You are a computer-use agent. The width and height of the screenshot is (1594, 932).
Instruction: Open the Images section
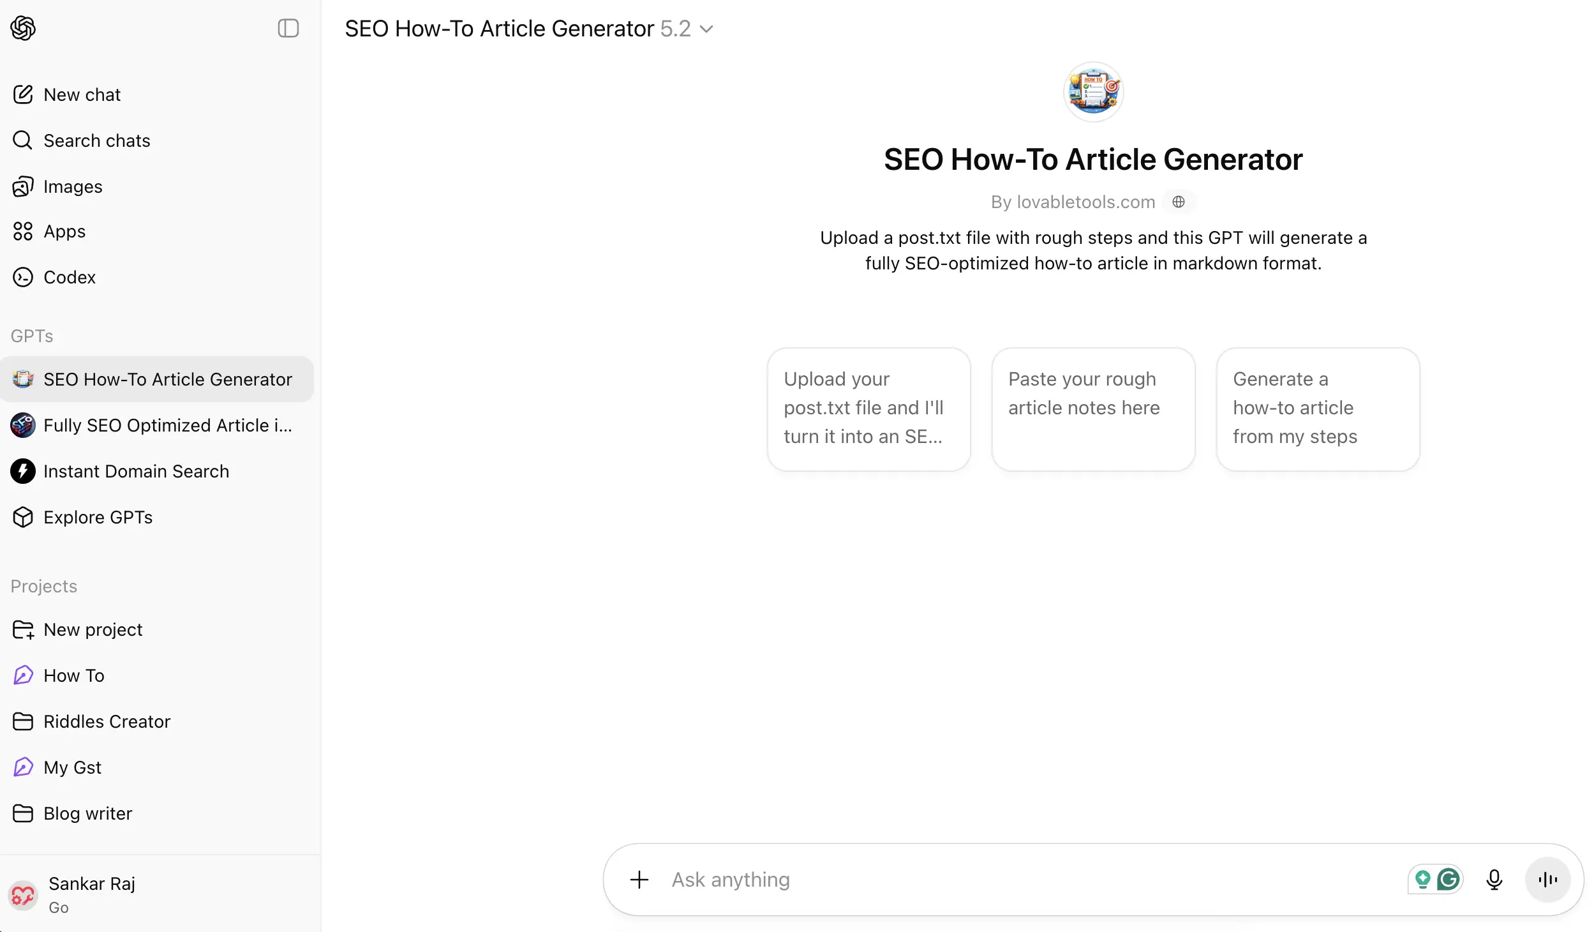point(72,186)
